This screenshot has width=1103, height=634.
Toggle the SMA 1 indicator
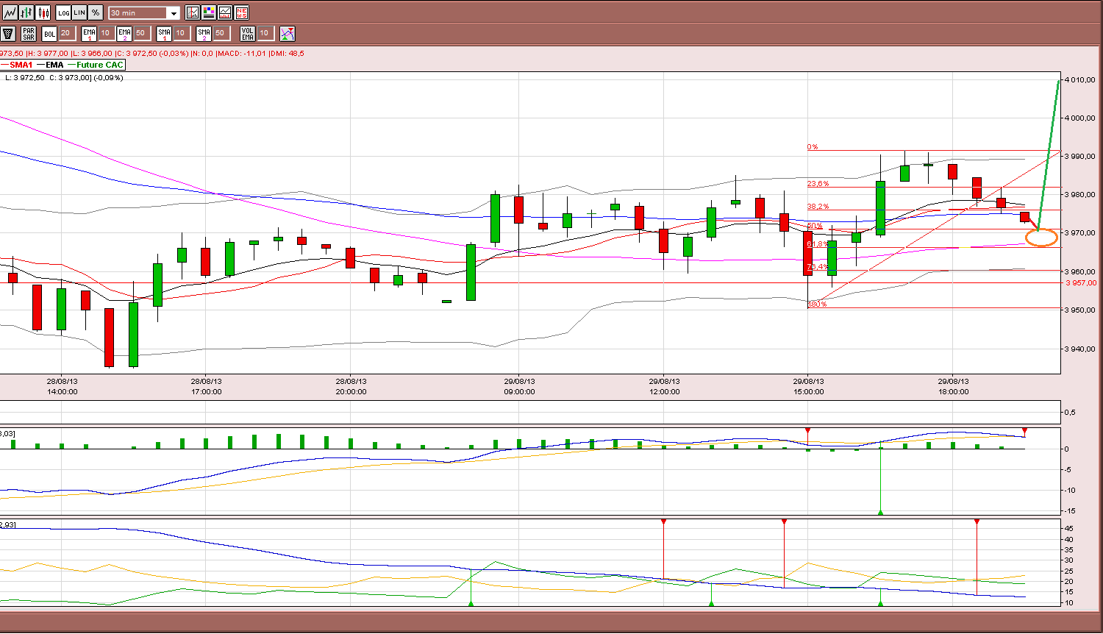click(x=164, y=33)
